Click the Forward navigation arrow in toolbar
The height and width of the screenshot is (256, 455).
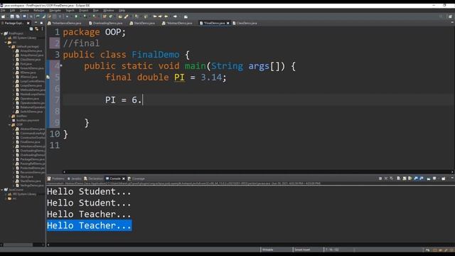pyautogui.click(x=175, y=16)
